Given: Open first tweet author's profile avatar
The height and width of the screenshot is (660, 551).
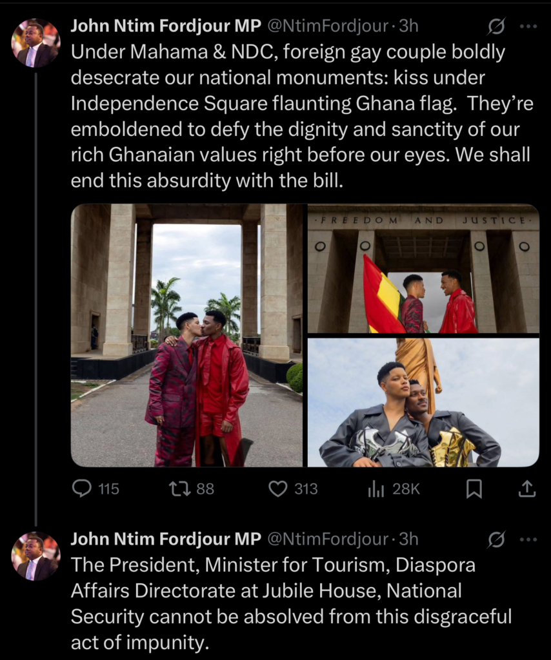Looking at the screenshot, I should (x=35, y=44).
